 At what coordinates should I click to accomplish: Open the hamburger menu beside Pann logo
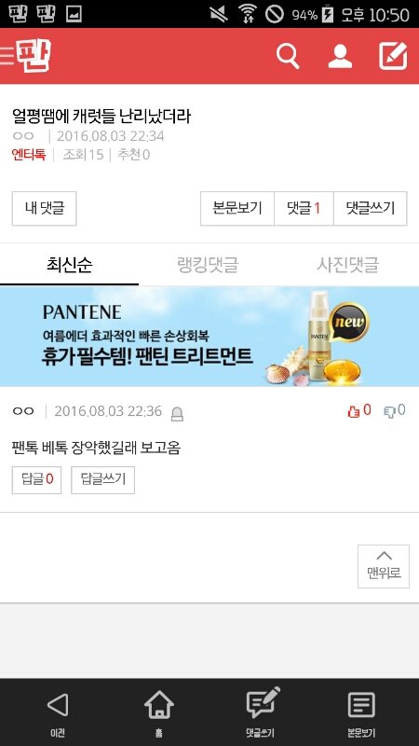coord(7,56)
